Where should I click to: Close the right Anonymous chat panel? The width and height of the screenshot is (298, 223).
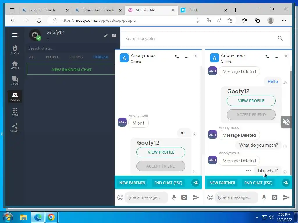(286, 56)
